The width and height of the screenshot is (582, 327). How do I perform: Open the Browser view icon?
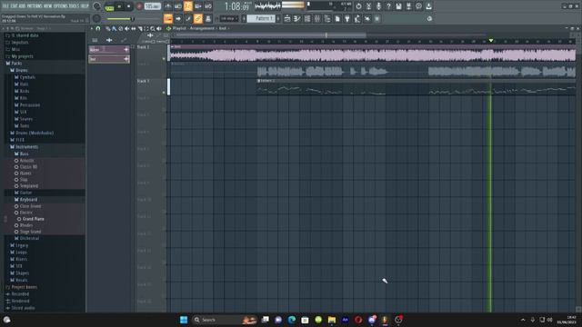[327, 18]
